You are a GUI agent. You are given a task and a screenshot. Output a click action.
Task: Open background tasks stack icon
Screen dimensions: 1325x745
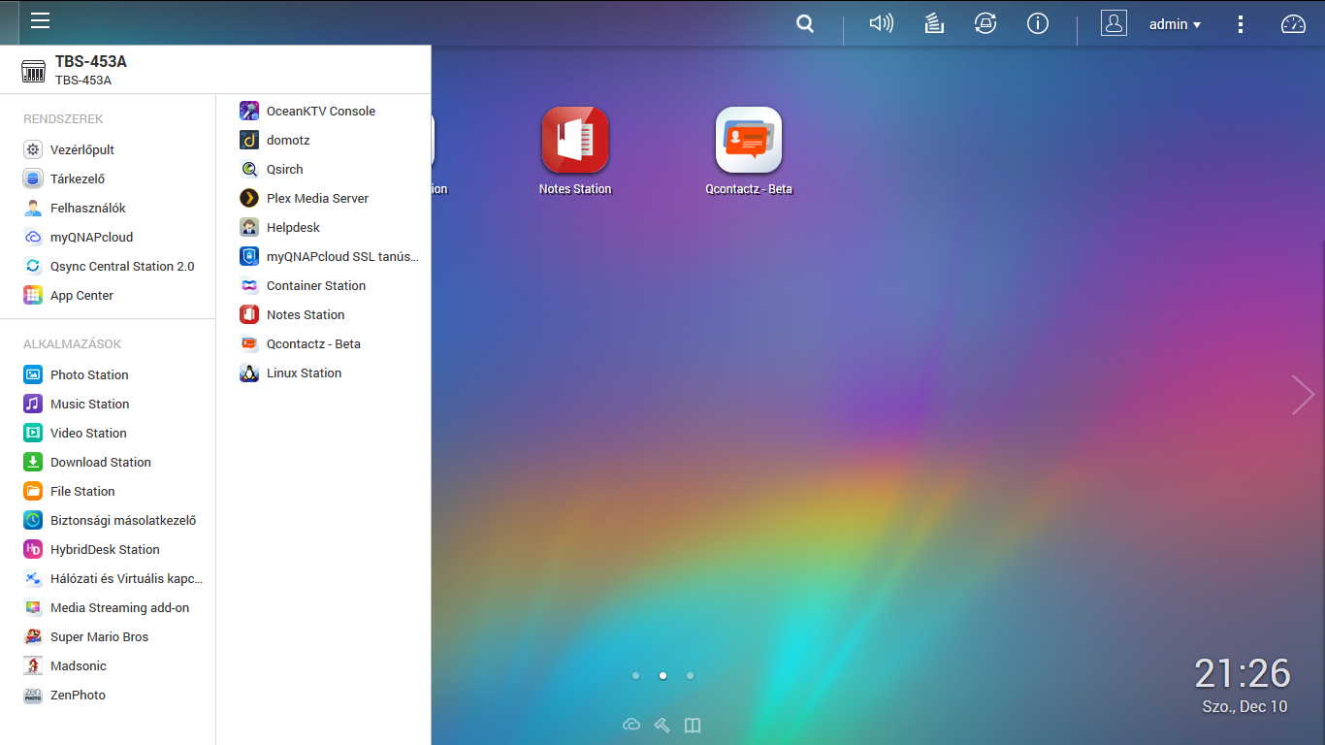pos(934,24)
